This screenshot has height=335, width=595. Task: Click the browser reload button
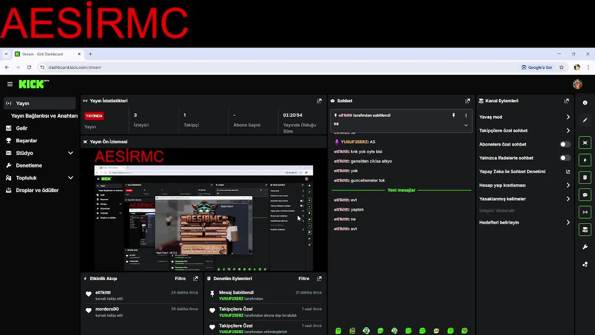(x=29, y=67)
